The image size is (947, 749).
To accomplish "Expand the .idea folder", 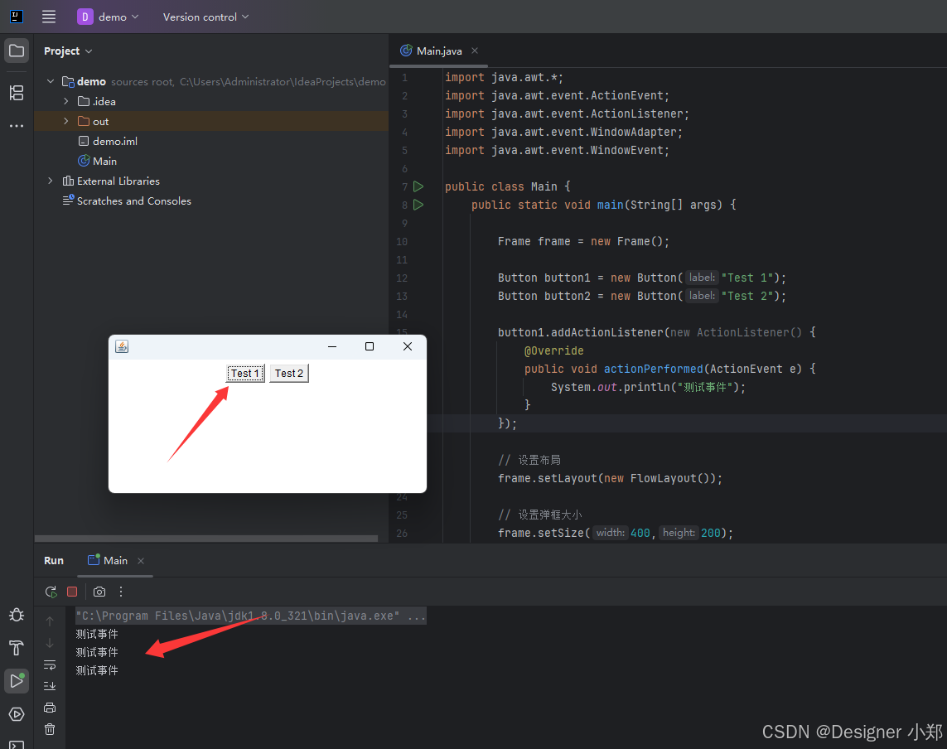I will (65, 101).
